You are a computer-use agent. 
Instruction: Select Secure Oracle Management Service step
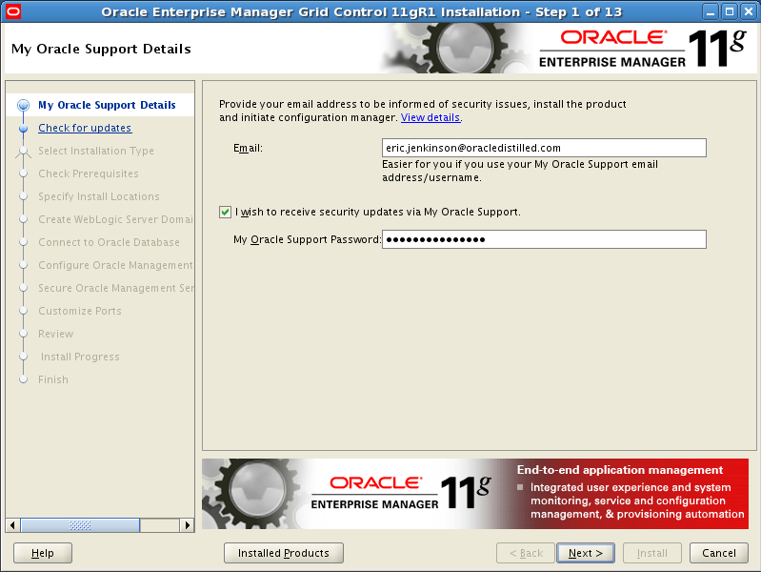coord(115,288)
